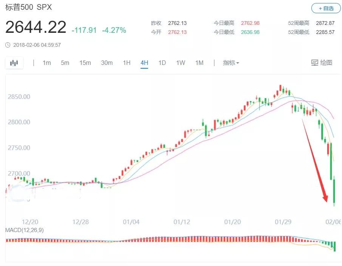Click the 标普500 SPX title
342x266 pixels.
(28, 7)
